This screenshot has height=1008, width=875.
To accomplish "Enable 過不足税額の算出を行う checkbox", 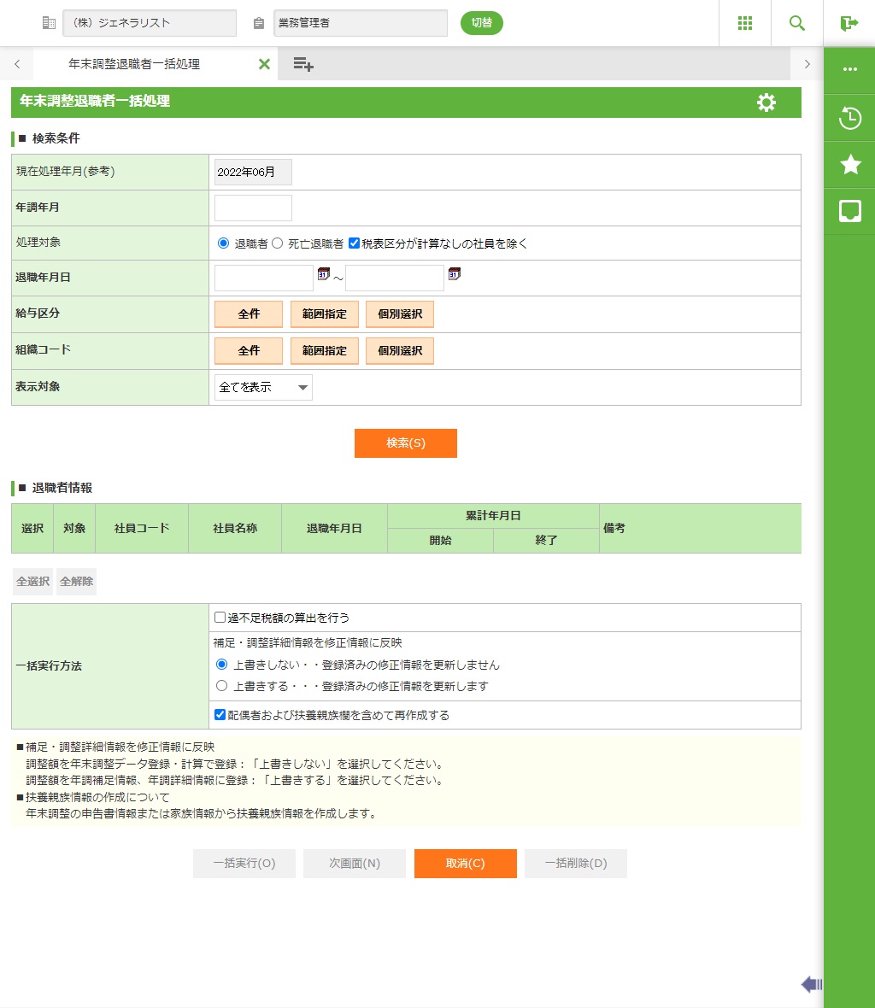I will pos(220,618).
